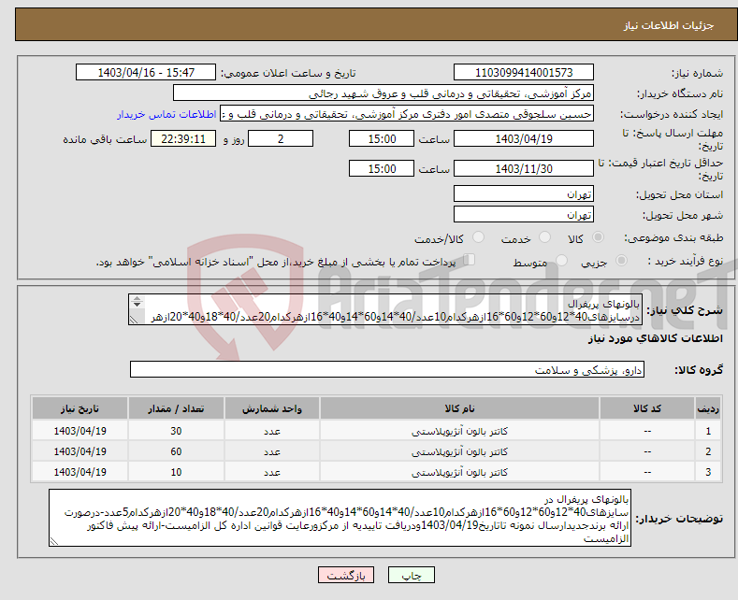
Task: Click resize grip of توضیحات خریدار textarea
Action: pos(54,541)
